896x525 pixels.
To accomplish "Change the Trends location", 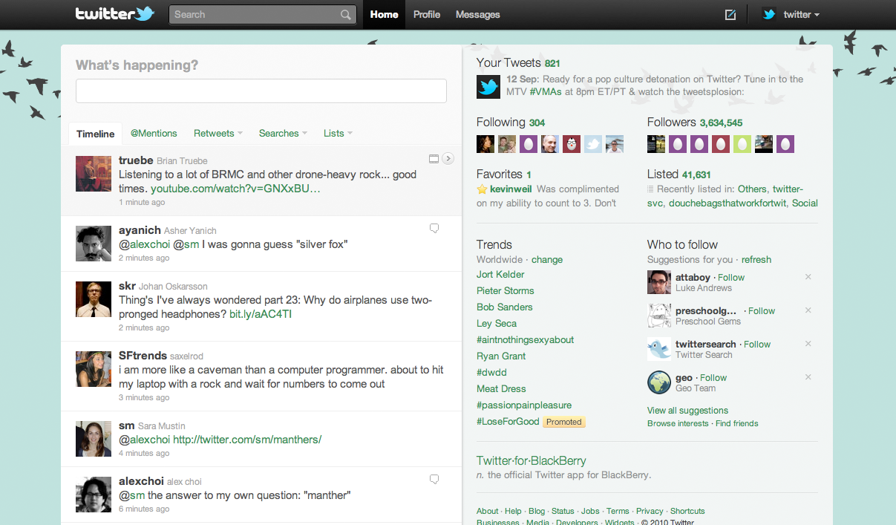I will 547,259.
